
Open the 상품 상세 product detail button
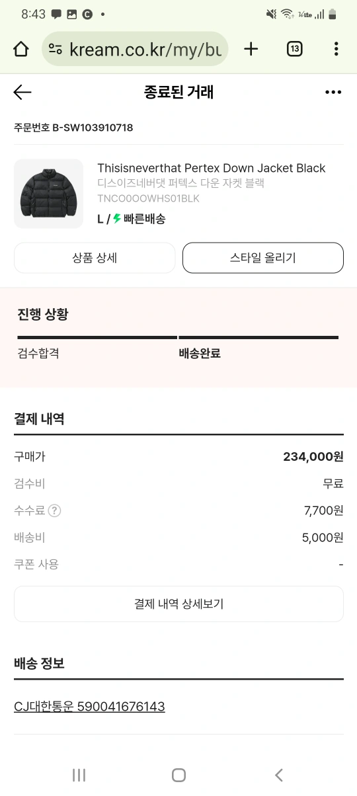coord(95,258)
